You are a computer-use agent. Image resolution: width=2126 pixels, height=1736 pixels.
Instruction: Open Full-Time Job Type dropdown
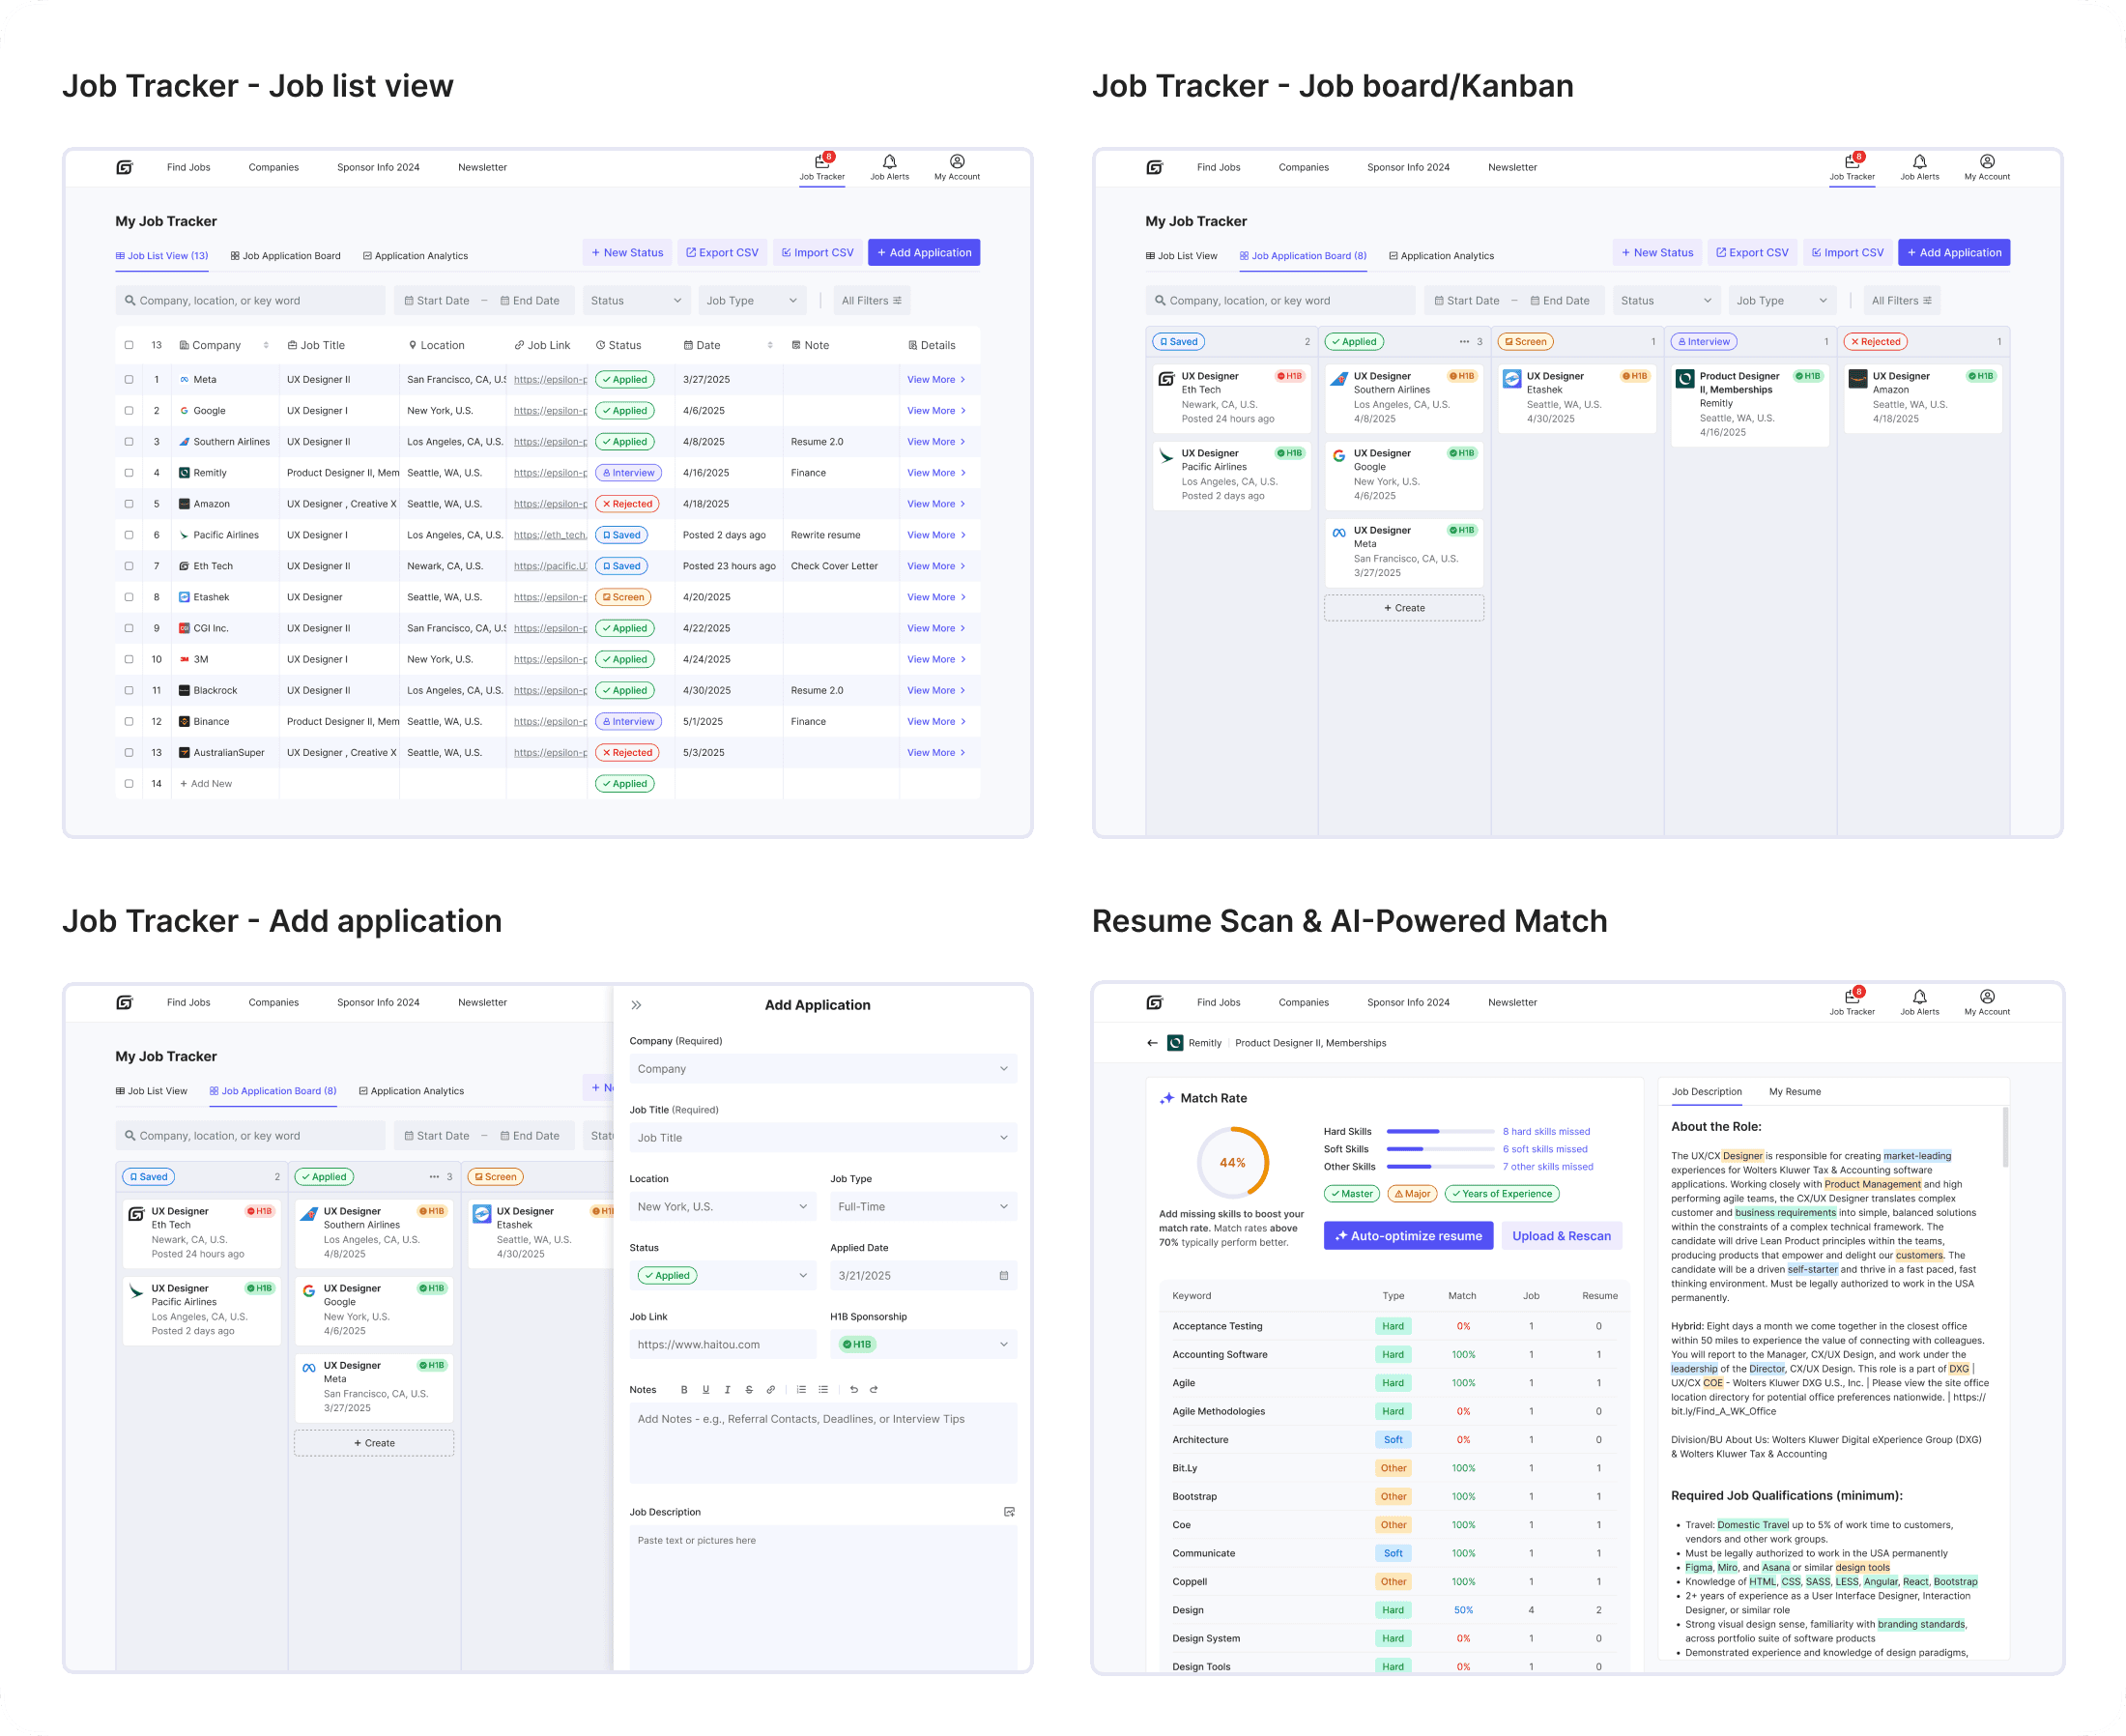(x=923, y=1207)
